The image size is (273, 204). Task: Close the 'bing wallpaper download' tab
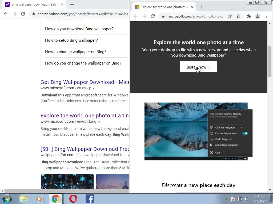coord(62,5)
